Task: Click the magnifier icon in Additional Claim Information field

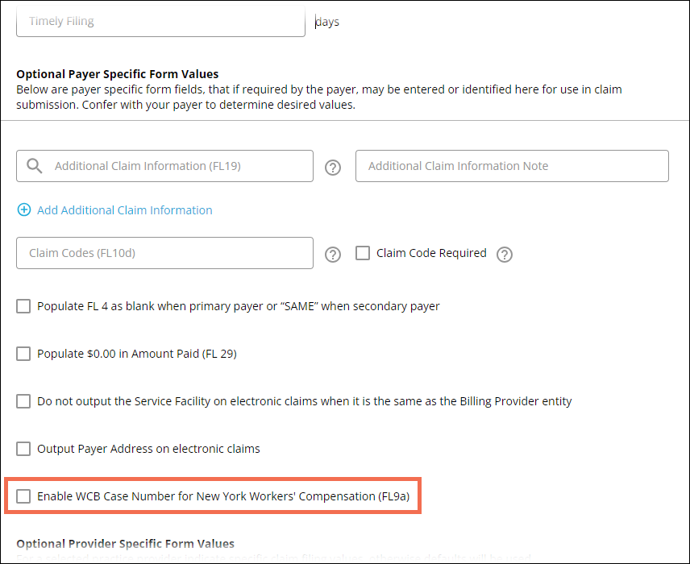Action: tap(34, 166)
